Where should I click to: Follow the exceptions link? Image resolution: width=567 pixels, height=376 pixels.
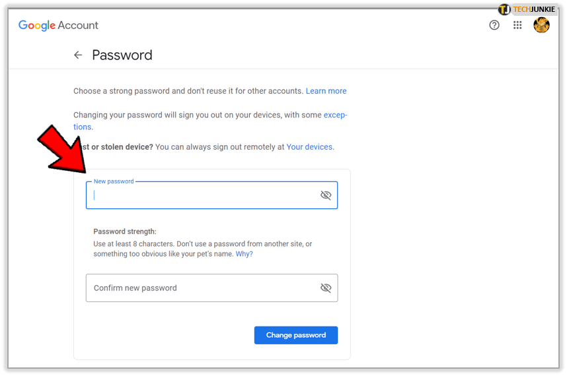coord(335,115)
